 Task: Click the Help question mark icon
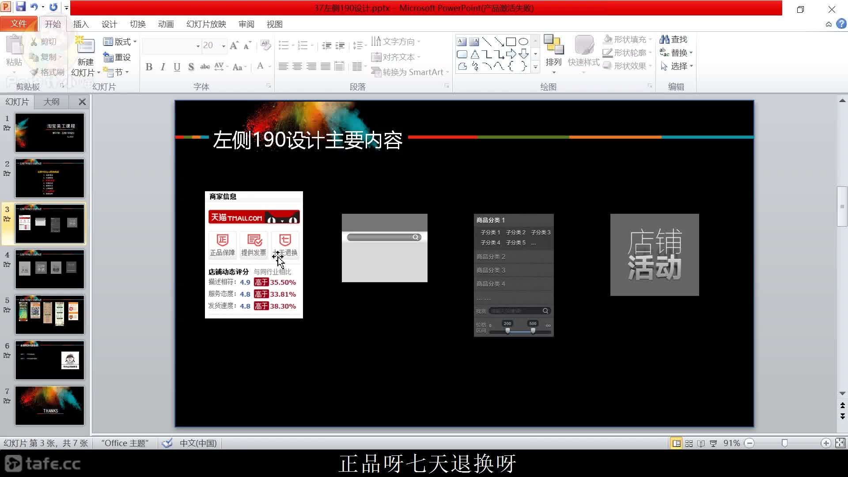point(841,24)
